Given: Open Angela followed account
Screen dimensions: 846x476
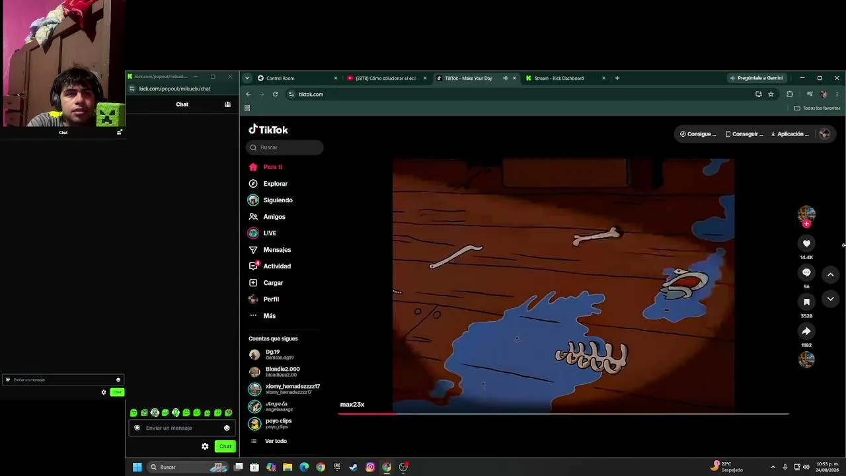Looking at the screenshot, I should tap(271, 406).
